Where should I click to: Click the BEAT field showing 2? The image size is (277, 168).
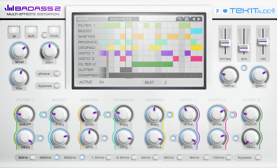click(x=171, y=82)
